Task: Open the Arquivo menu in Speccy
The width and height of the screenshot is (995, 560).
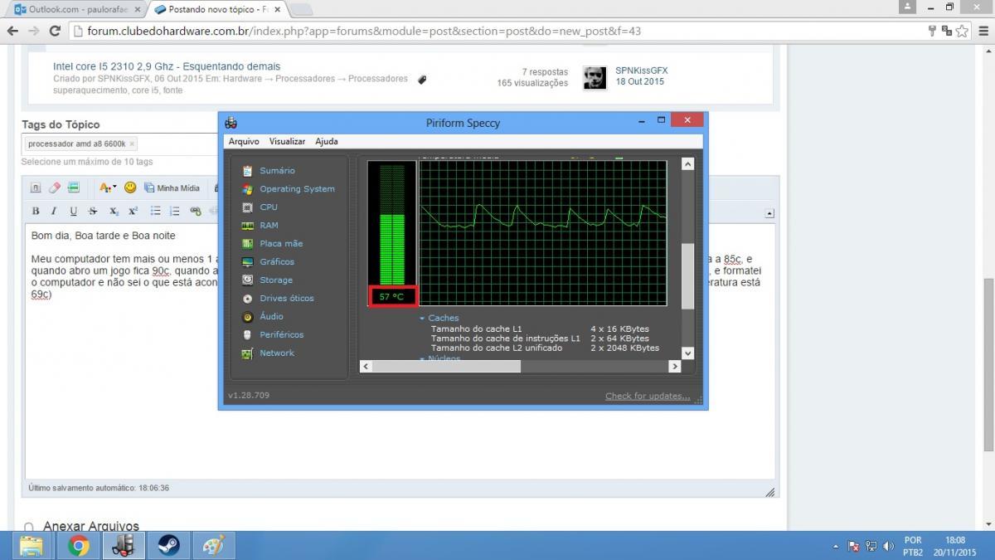Action: 244,142
